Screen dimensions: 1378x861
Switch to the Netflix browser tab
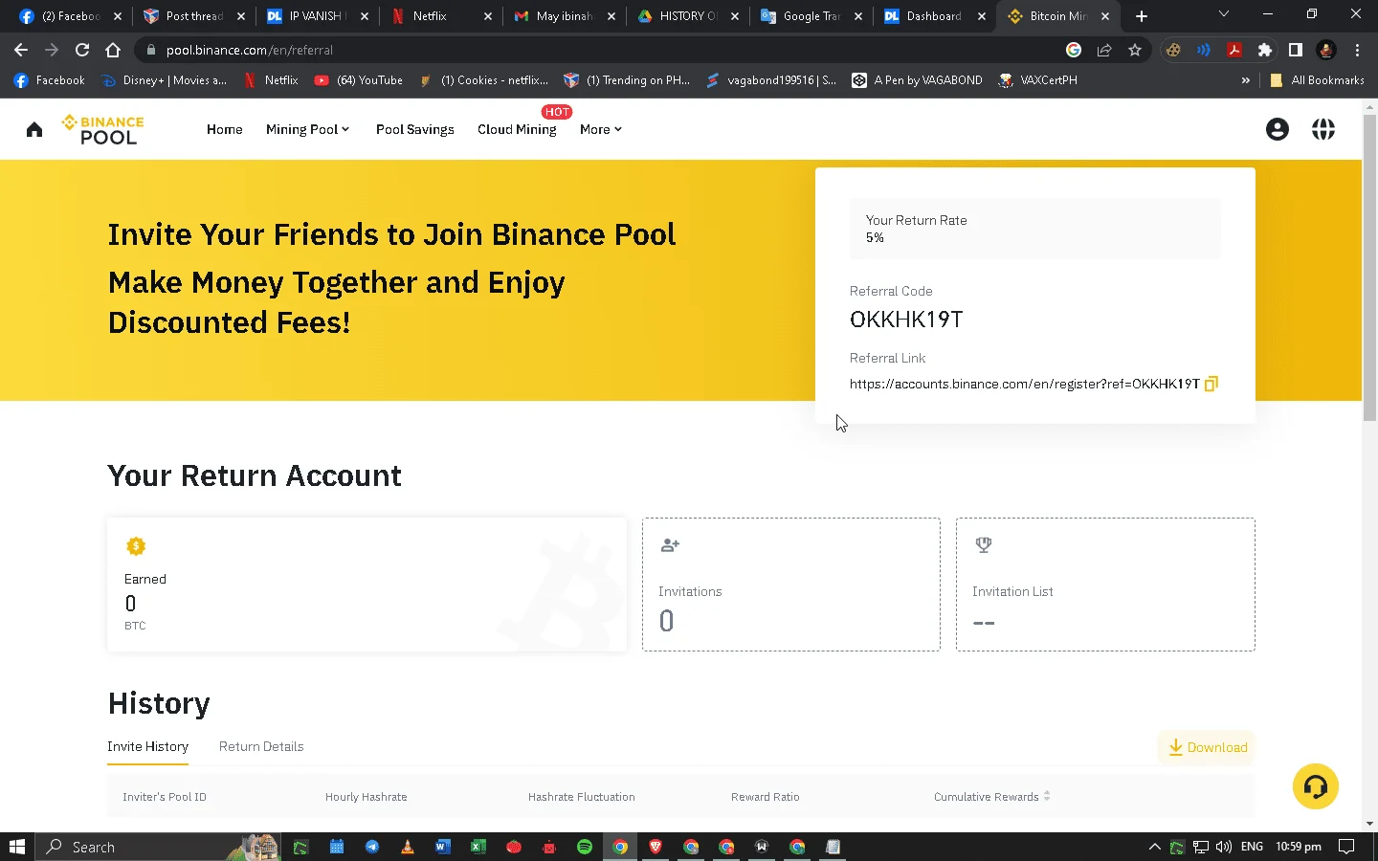tap(440, 15)
